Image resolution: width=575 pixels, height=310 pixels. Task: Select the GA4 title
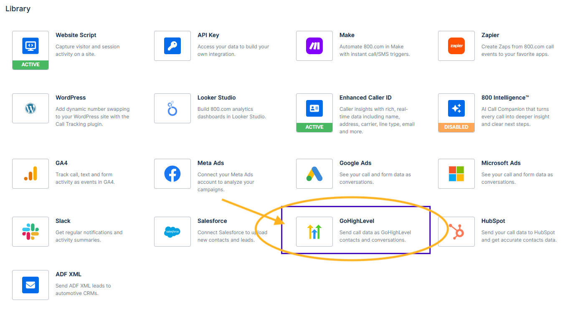point(61,163)
